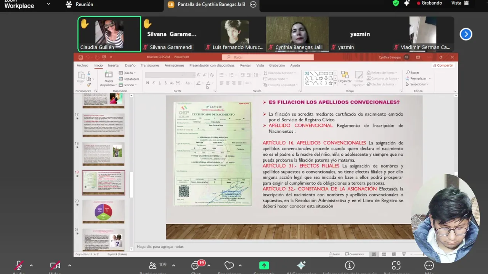The width and height of the screenshot is (488, 274).
Task: Open the Zoom Chat icon with 19 badge
Action: tap(196, 265)
